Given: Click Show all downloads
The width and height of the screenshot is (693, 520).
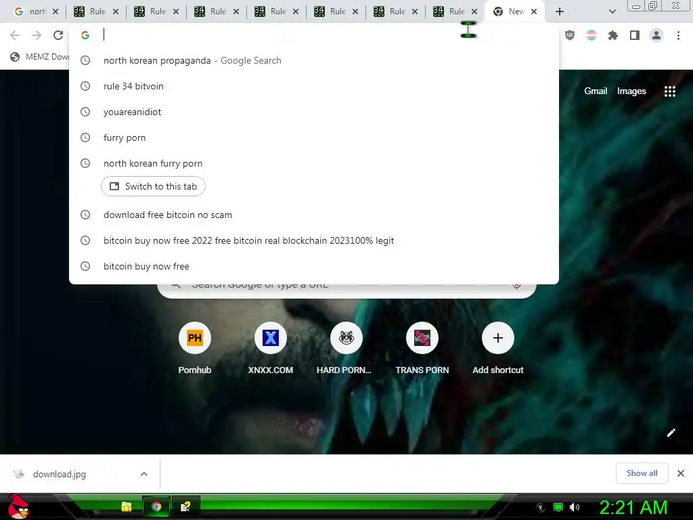Looking at the screenshot, I should pyautogui.click(x=642, y=473).
